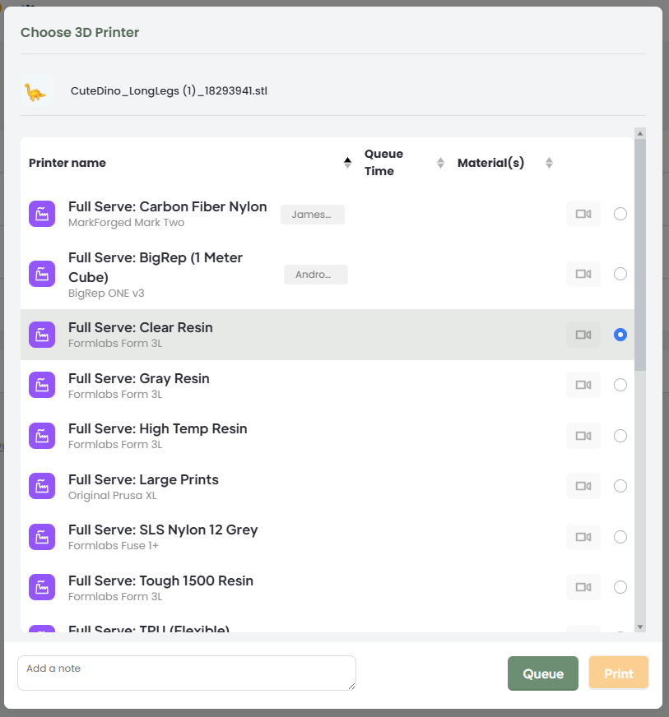669x717 pixels.
Task: View camera feed for Large Prints printer
Action: pos(583,486)
